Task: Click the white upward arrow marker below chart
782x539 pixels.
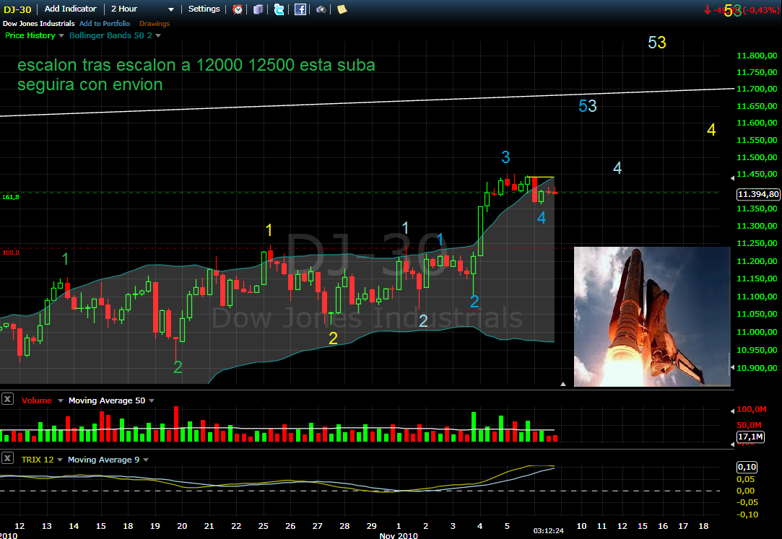Action: click(563, 384)
